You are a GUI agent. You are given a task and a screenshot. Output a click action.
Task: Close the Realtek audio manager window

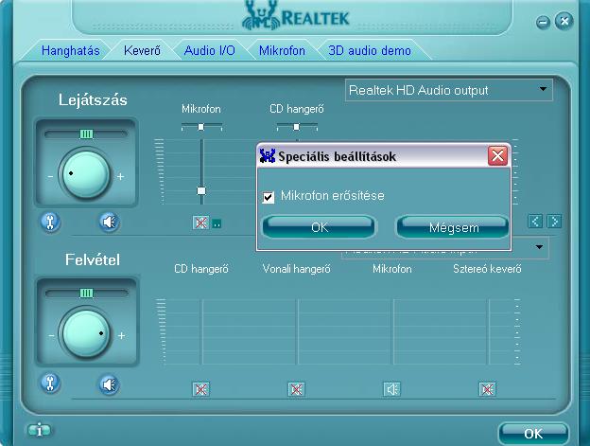click(564, 21)
